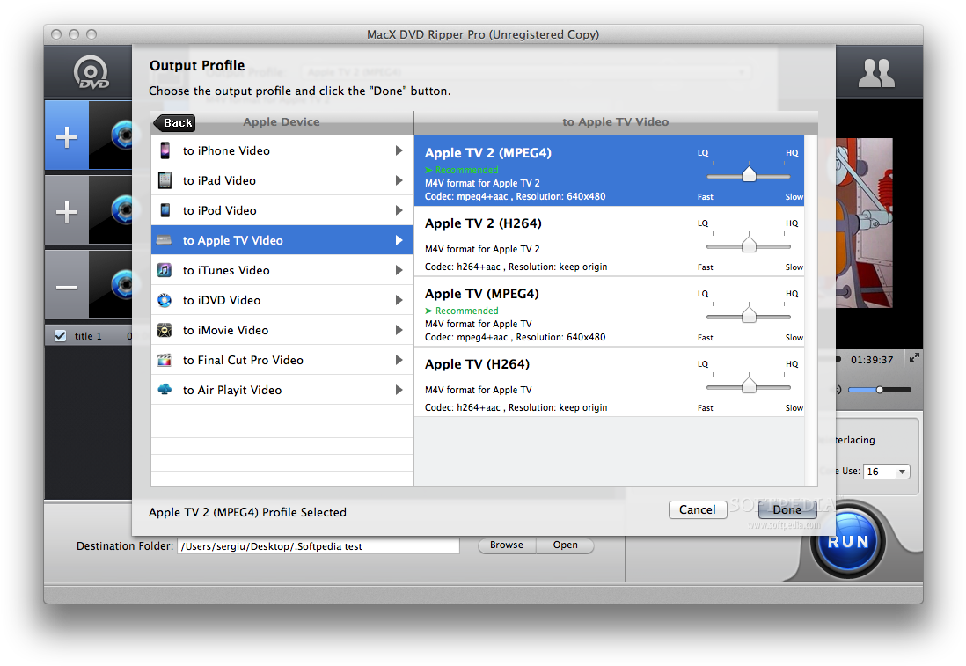Click the second gray plus add button
This screenshot has height=666, width=966.
pyautogui.click(x=67, y=211)
